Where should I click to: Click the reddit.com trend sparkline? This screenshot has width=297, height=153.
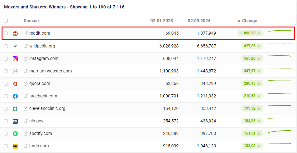(x=279, y=31)
